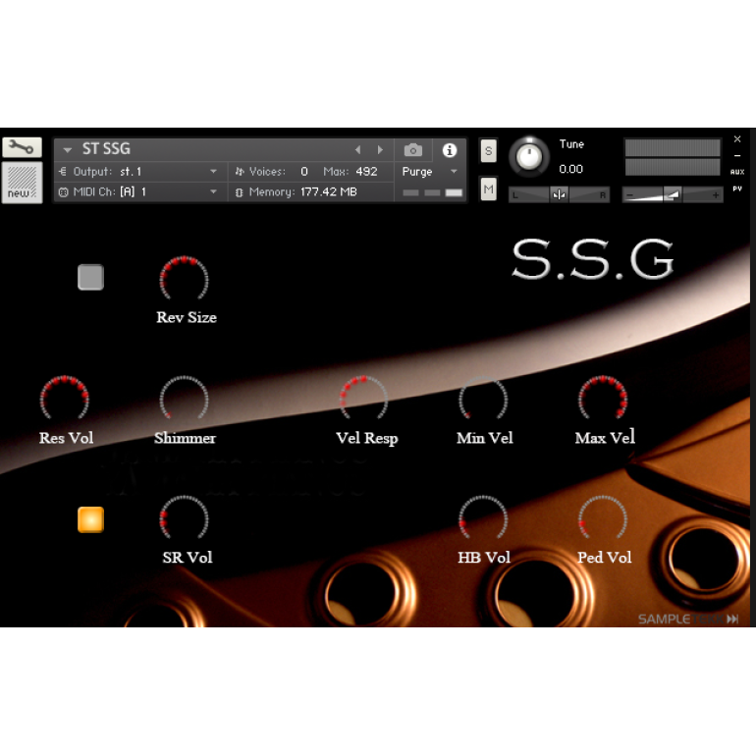Viewport: 756px width, 756px height.
Task: Go to next instrument preset arrow
Action: point(380,150)
